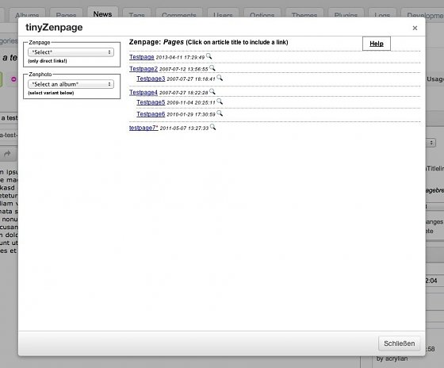The image size is (444, 368).
Task: Click the date 2011-05-07 13:27:33
Action: [x=184, y=128]
